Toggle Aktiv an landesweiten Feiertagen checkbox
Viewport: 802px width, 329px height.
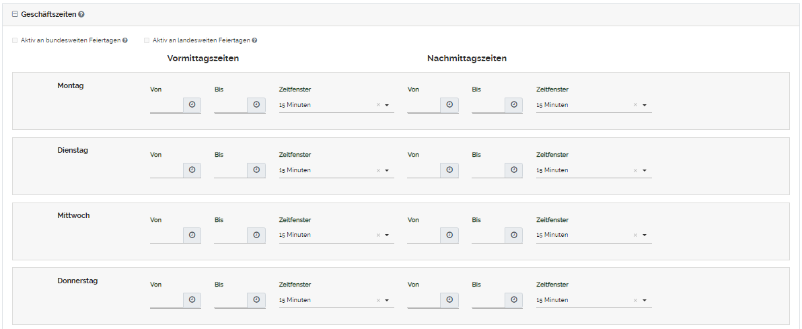coord(147,40)
